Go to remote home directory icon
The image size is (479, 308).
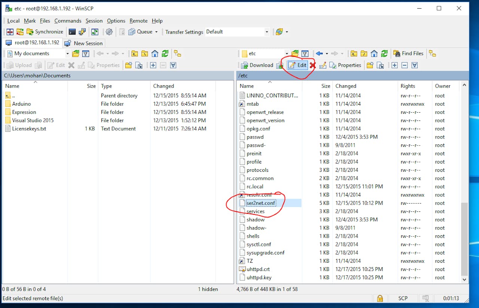tap(374, 54)
